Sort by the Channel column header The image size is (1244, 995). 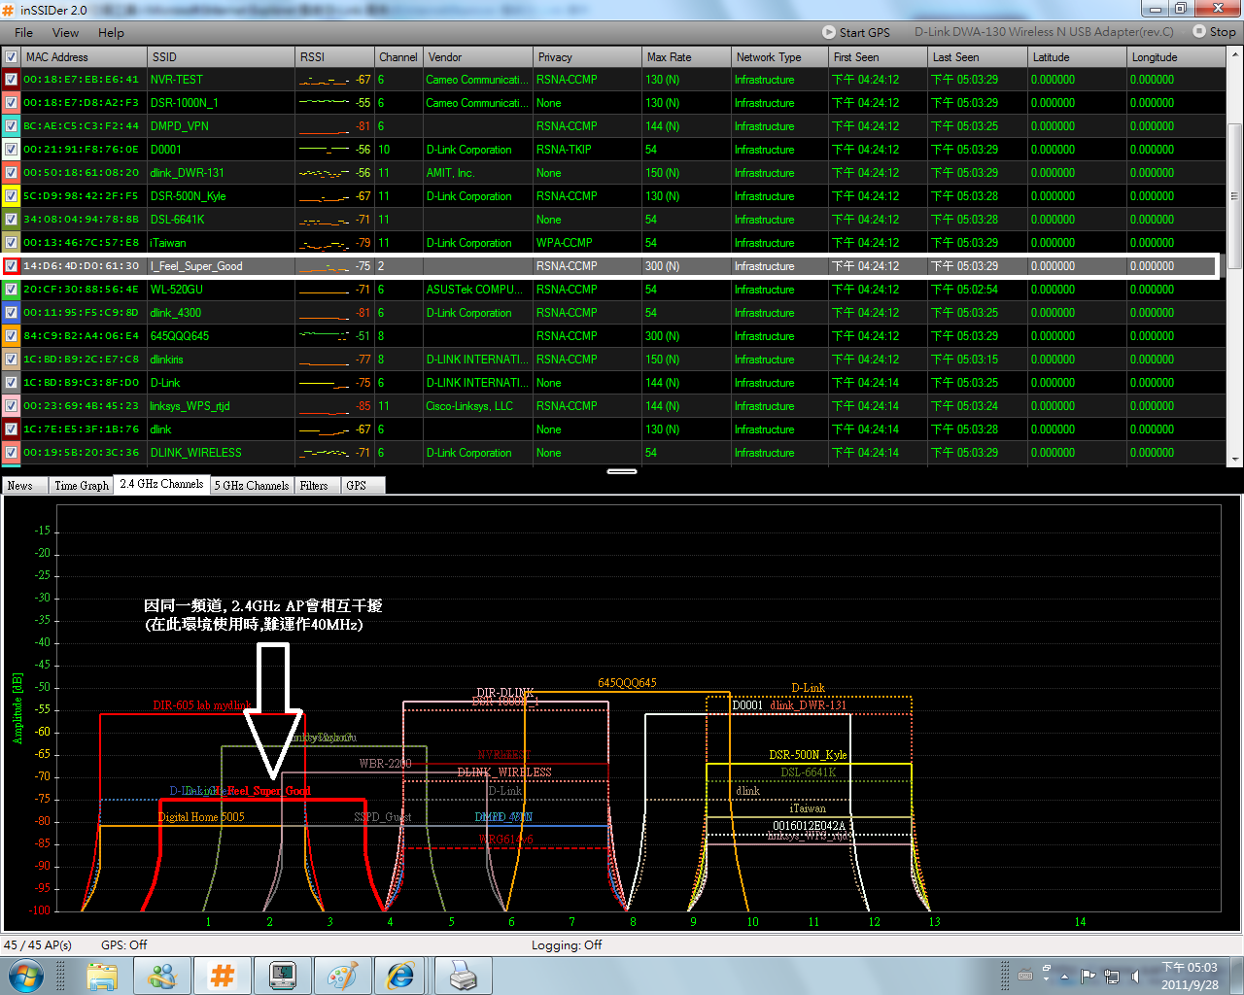point(398,57)
